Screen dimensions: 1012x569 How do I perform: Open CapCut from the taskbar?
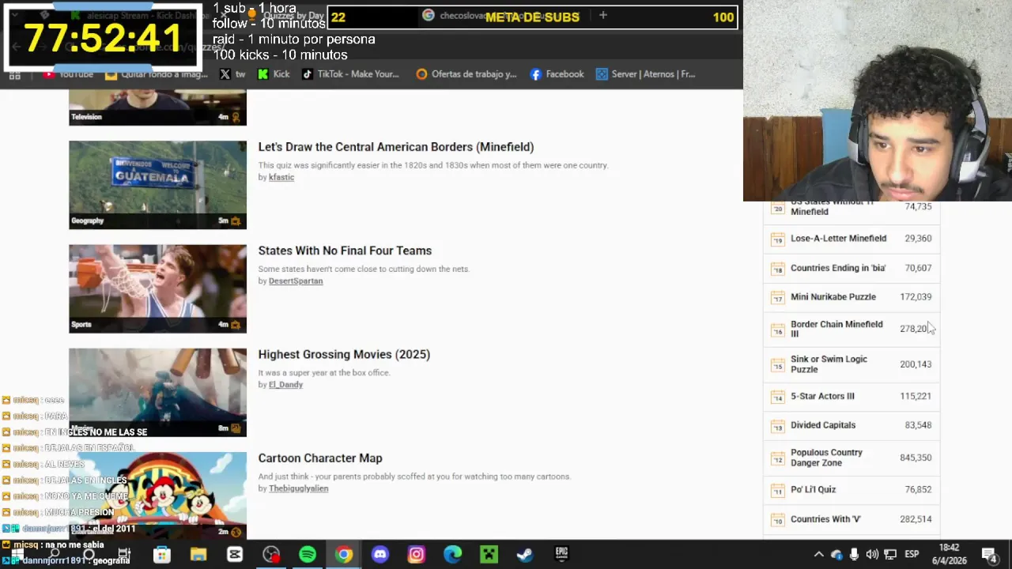click(x=235, y=554)
